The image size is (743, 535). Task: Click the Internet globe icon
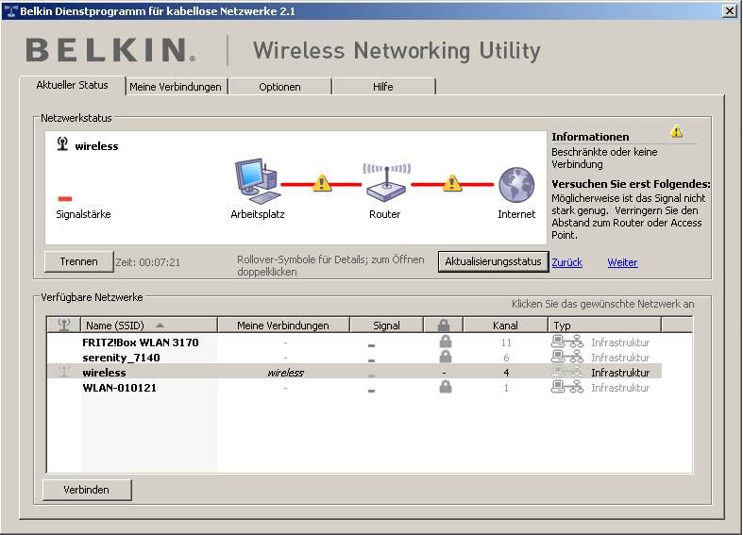coord(516,185)
